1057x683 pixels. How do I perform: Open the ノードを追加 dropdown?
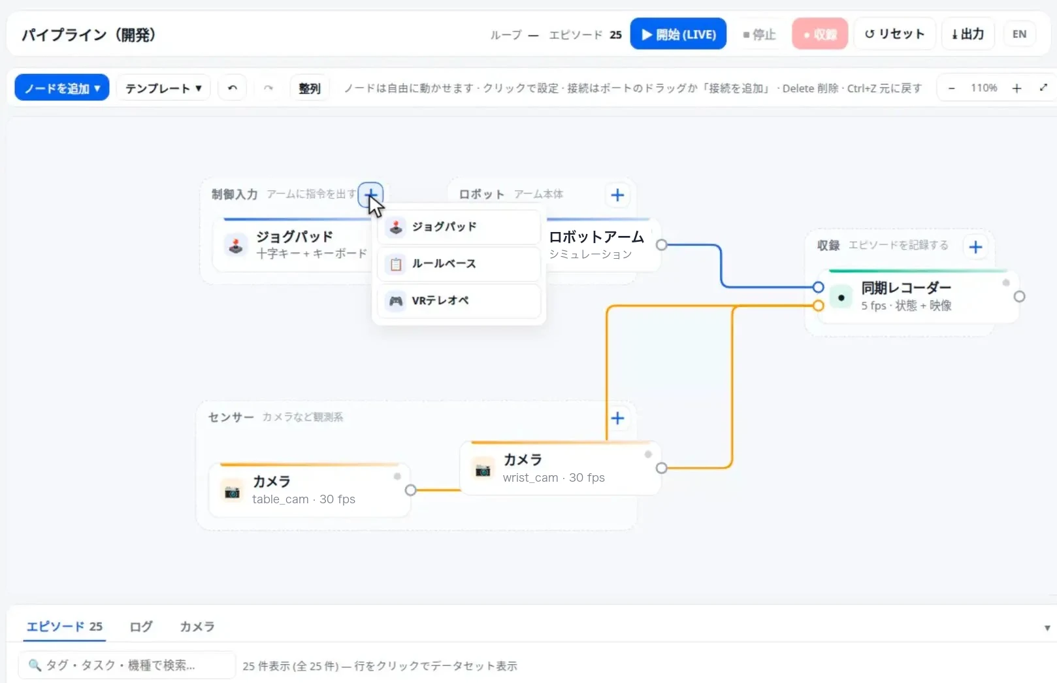pos(62,88)
